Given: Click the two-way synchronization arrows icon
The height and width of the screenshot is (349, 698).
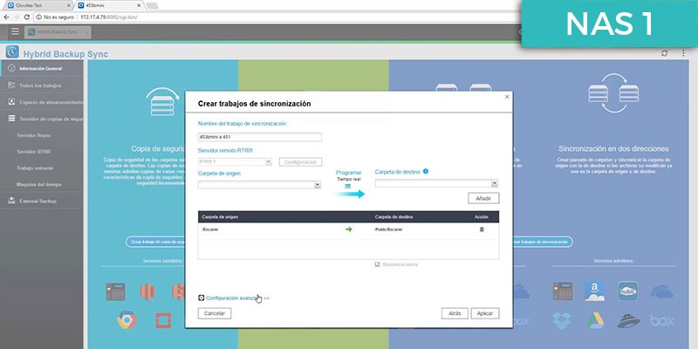Looking at the screenshot, I should coord(613,93).
